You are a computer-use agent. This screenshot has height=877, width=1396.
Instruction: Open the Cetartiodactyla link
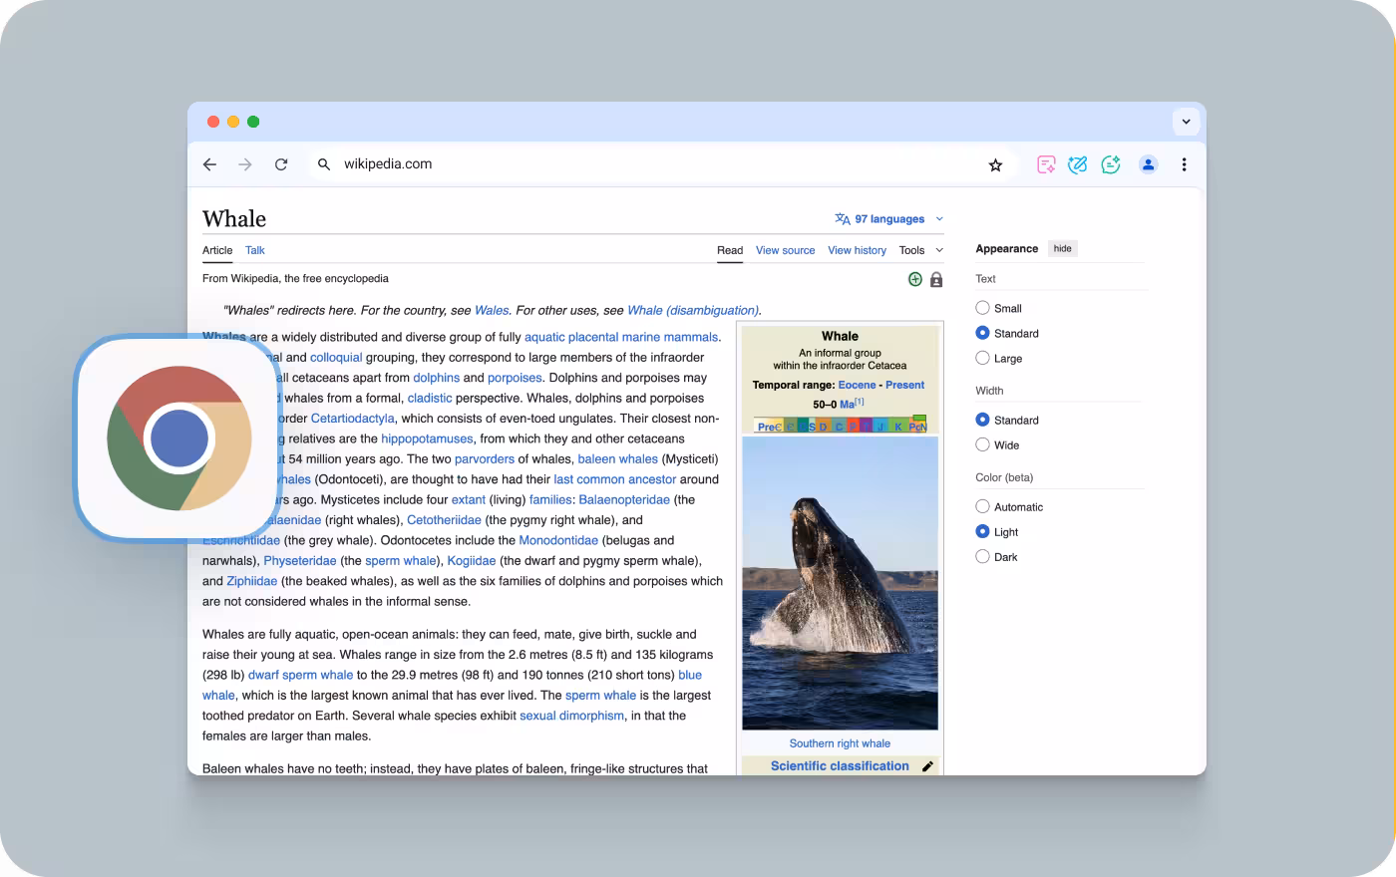click(353, 419)
